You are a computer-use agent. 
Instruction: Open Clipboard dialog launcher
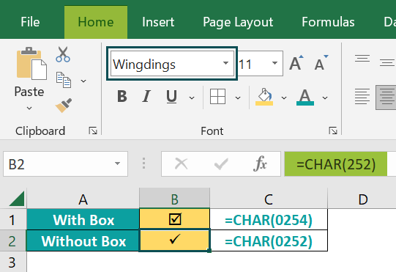pyautogui.click(x=93, y=131)
